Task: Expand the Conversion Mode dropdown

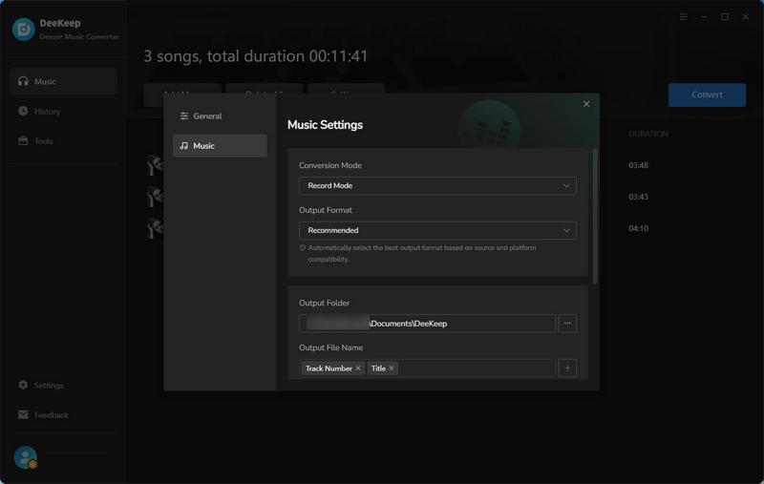Action: tap(437, 185)
